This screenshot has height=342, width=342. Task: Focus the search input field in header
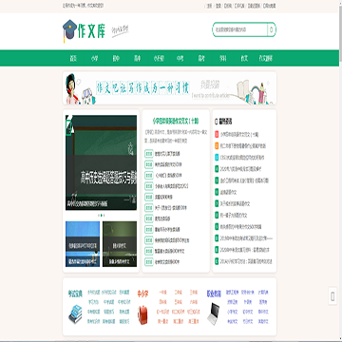[x=239, y=29]
